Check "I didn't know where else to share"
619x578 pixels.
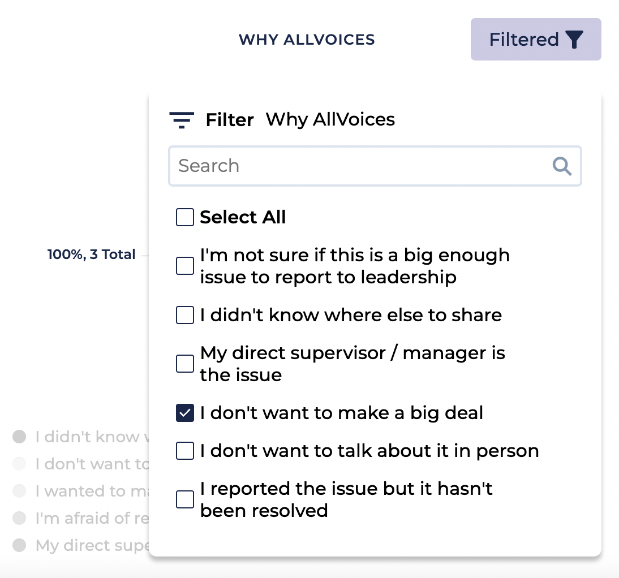185,315
